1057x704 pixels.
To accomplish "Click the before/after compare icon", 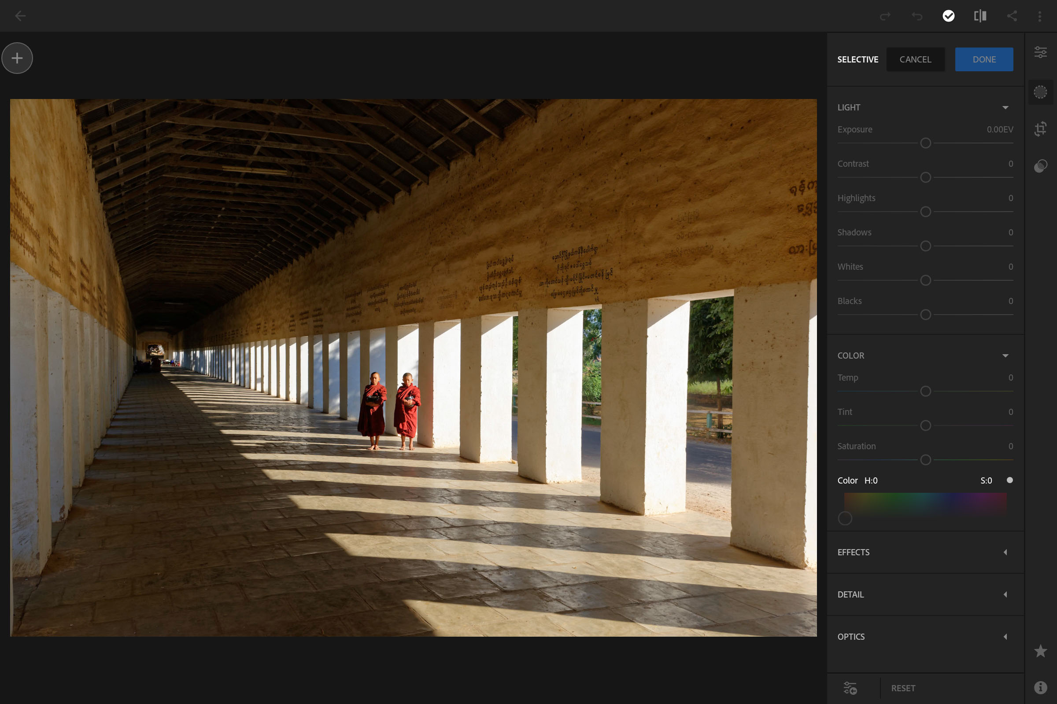I will point(980,16).
